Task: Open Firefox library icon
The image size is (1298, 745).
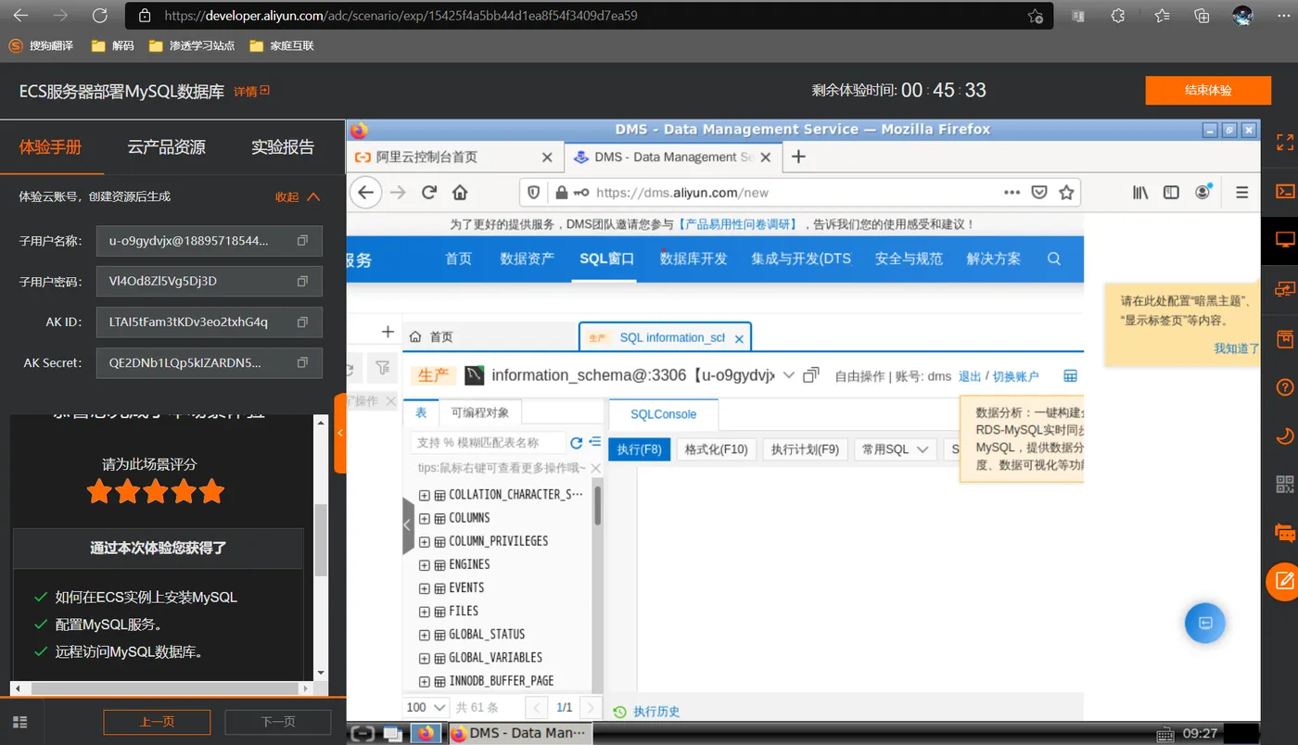Action: tap(1140, 193)
